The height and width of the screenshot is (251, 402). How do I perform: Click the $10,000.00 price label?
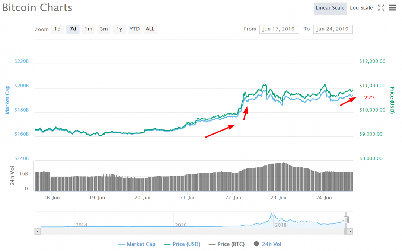372,110
